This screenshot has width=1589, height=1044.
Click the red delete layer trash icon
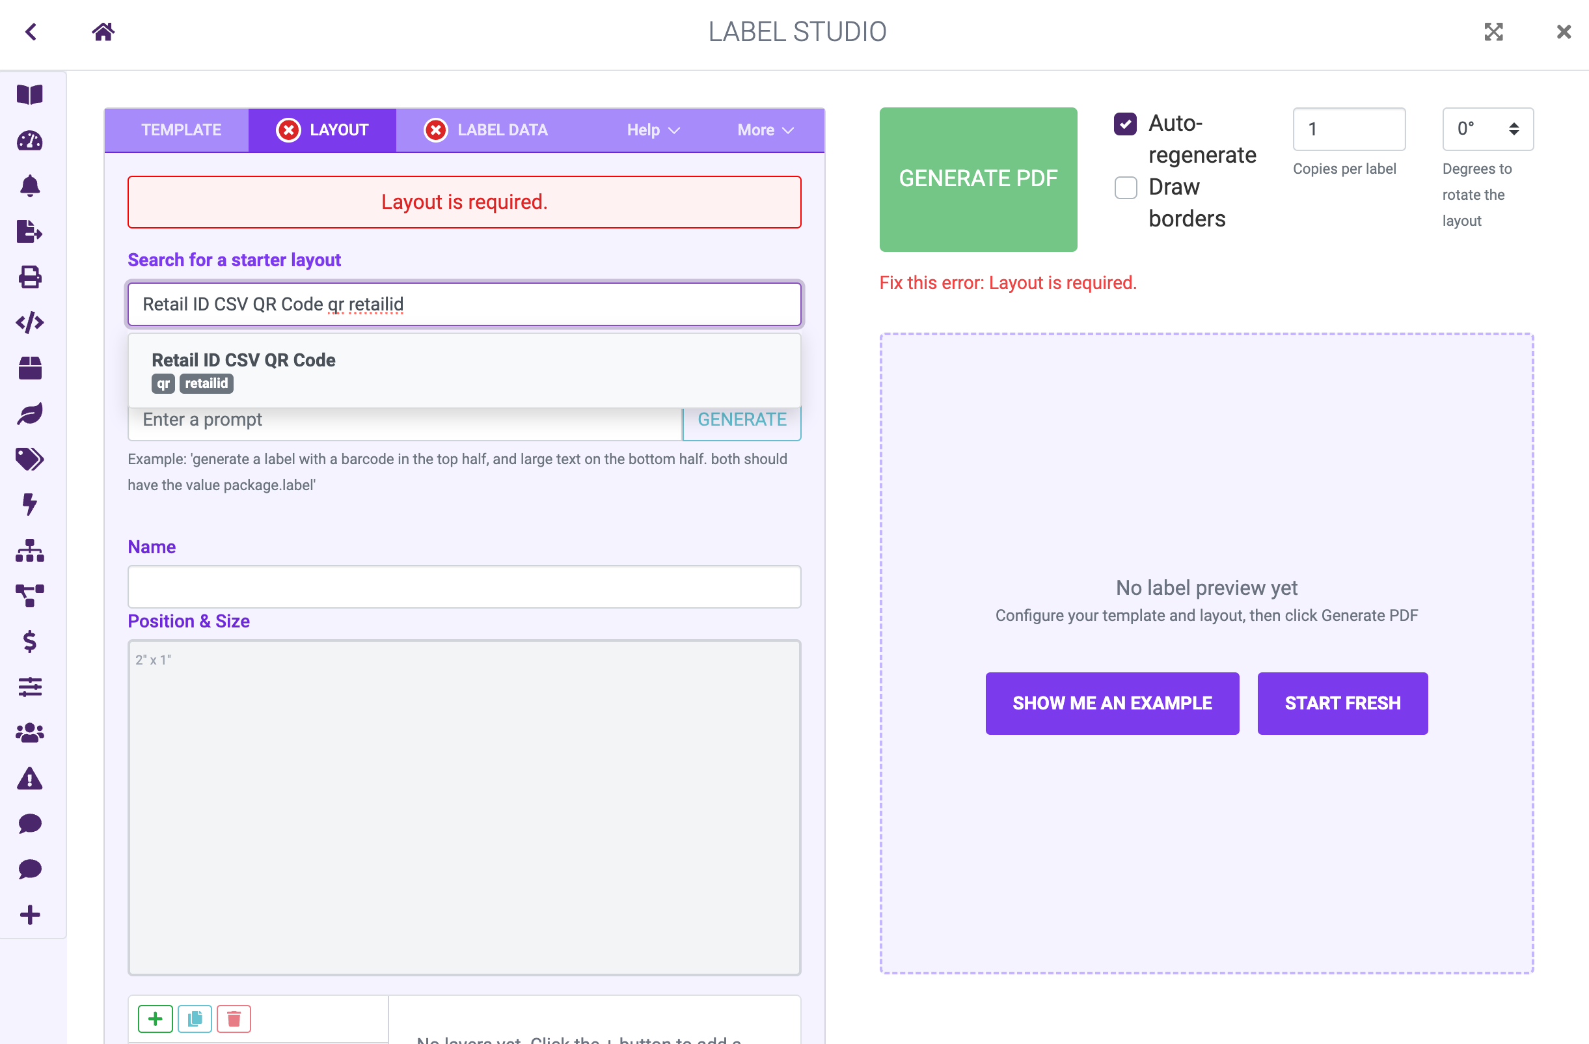click(x=234, y=1018)
